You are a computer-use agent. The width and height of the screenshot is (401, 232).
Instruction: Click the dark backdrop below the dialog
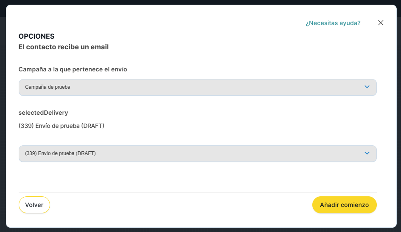[x=200, y=230]
